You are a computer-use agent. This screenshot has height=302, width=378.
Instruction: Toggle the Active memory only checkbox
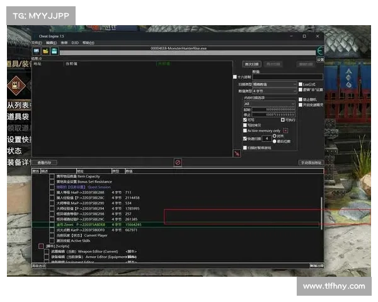[245, 130]
